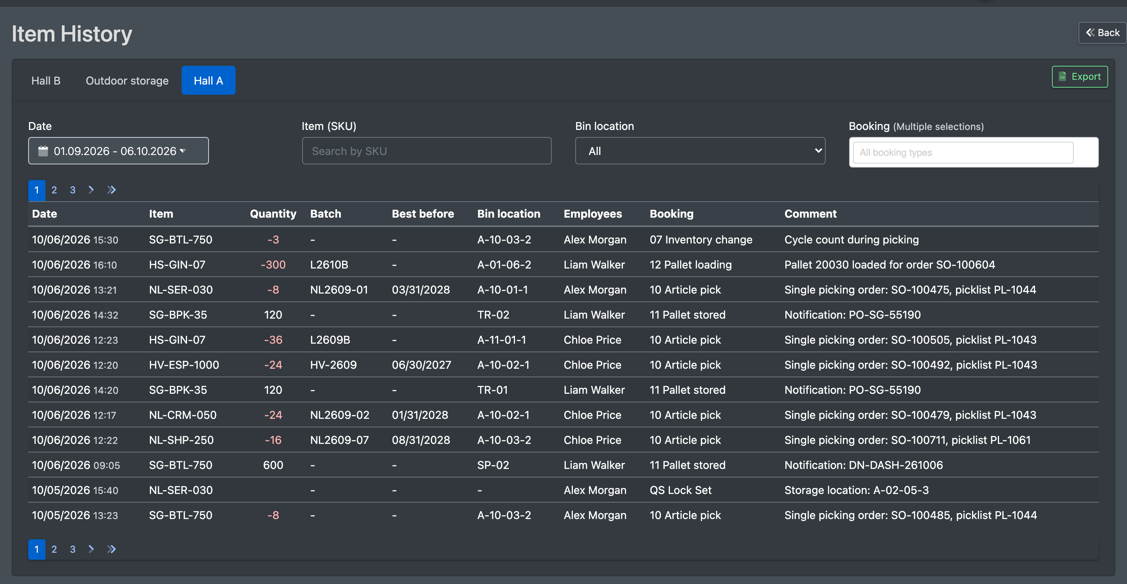Go to next page using top pagination arrow
Image resolution: width=1127 pixels, height=584 pixels.
91,190
